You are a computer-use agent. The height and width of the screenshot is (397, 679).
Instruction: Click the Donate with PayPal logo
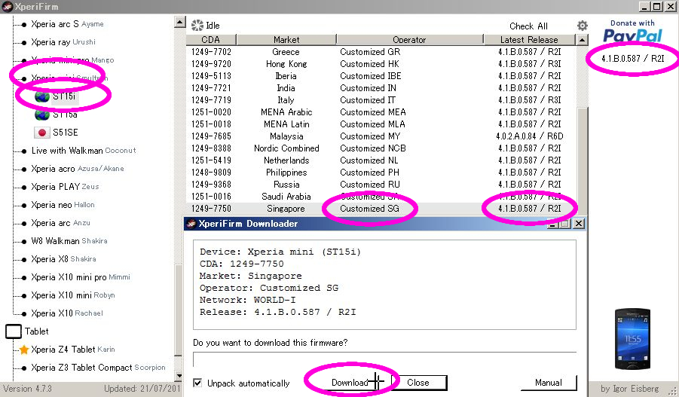tap(632, 31)
